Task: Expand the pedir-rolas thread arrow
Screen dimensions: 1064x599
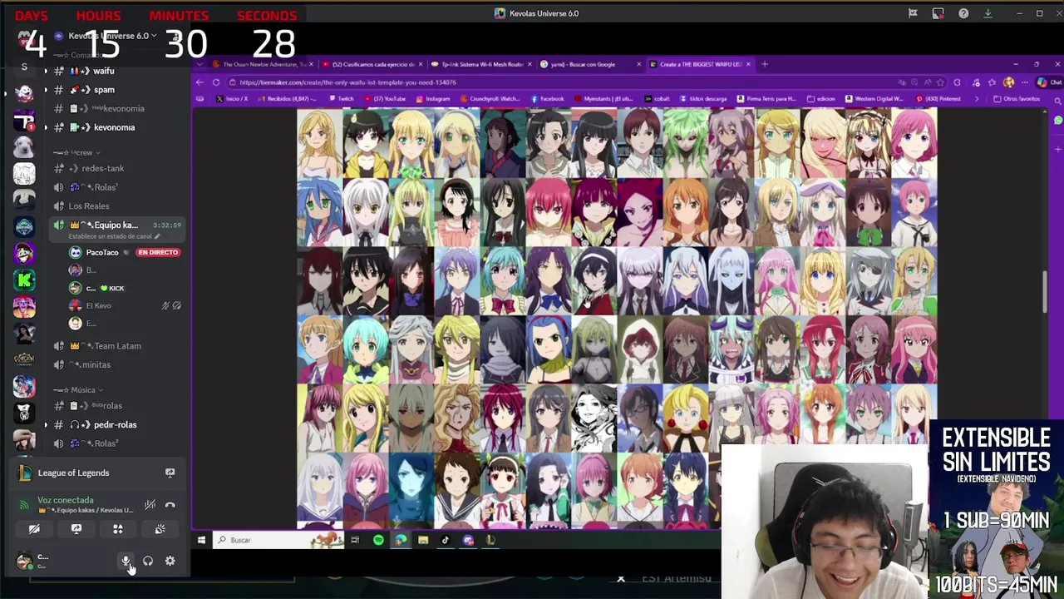Action: tap(46, 424)
